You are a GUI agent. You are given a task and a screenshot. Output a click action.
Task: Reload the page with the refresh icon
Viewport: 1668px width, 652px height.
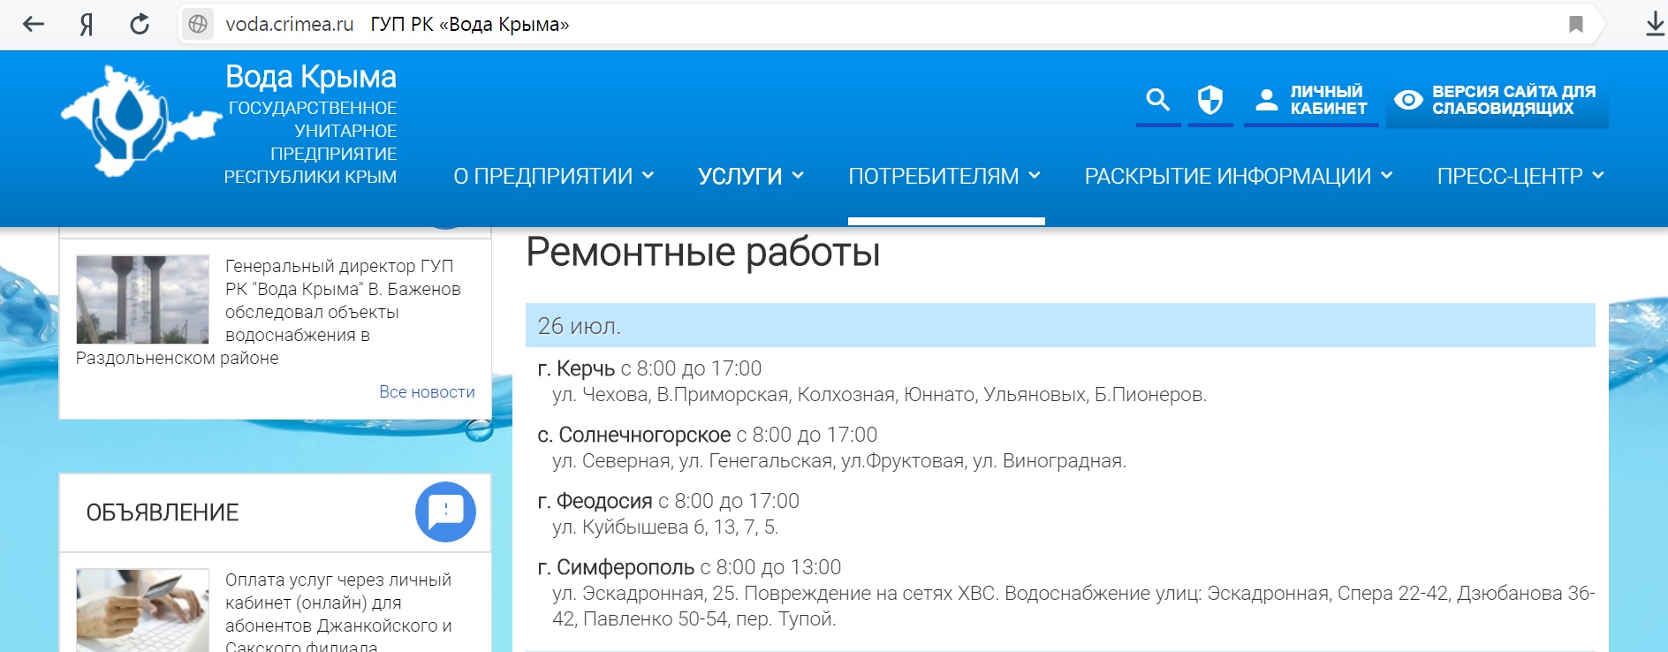pyautogui.click(x=140, y=24)
